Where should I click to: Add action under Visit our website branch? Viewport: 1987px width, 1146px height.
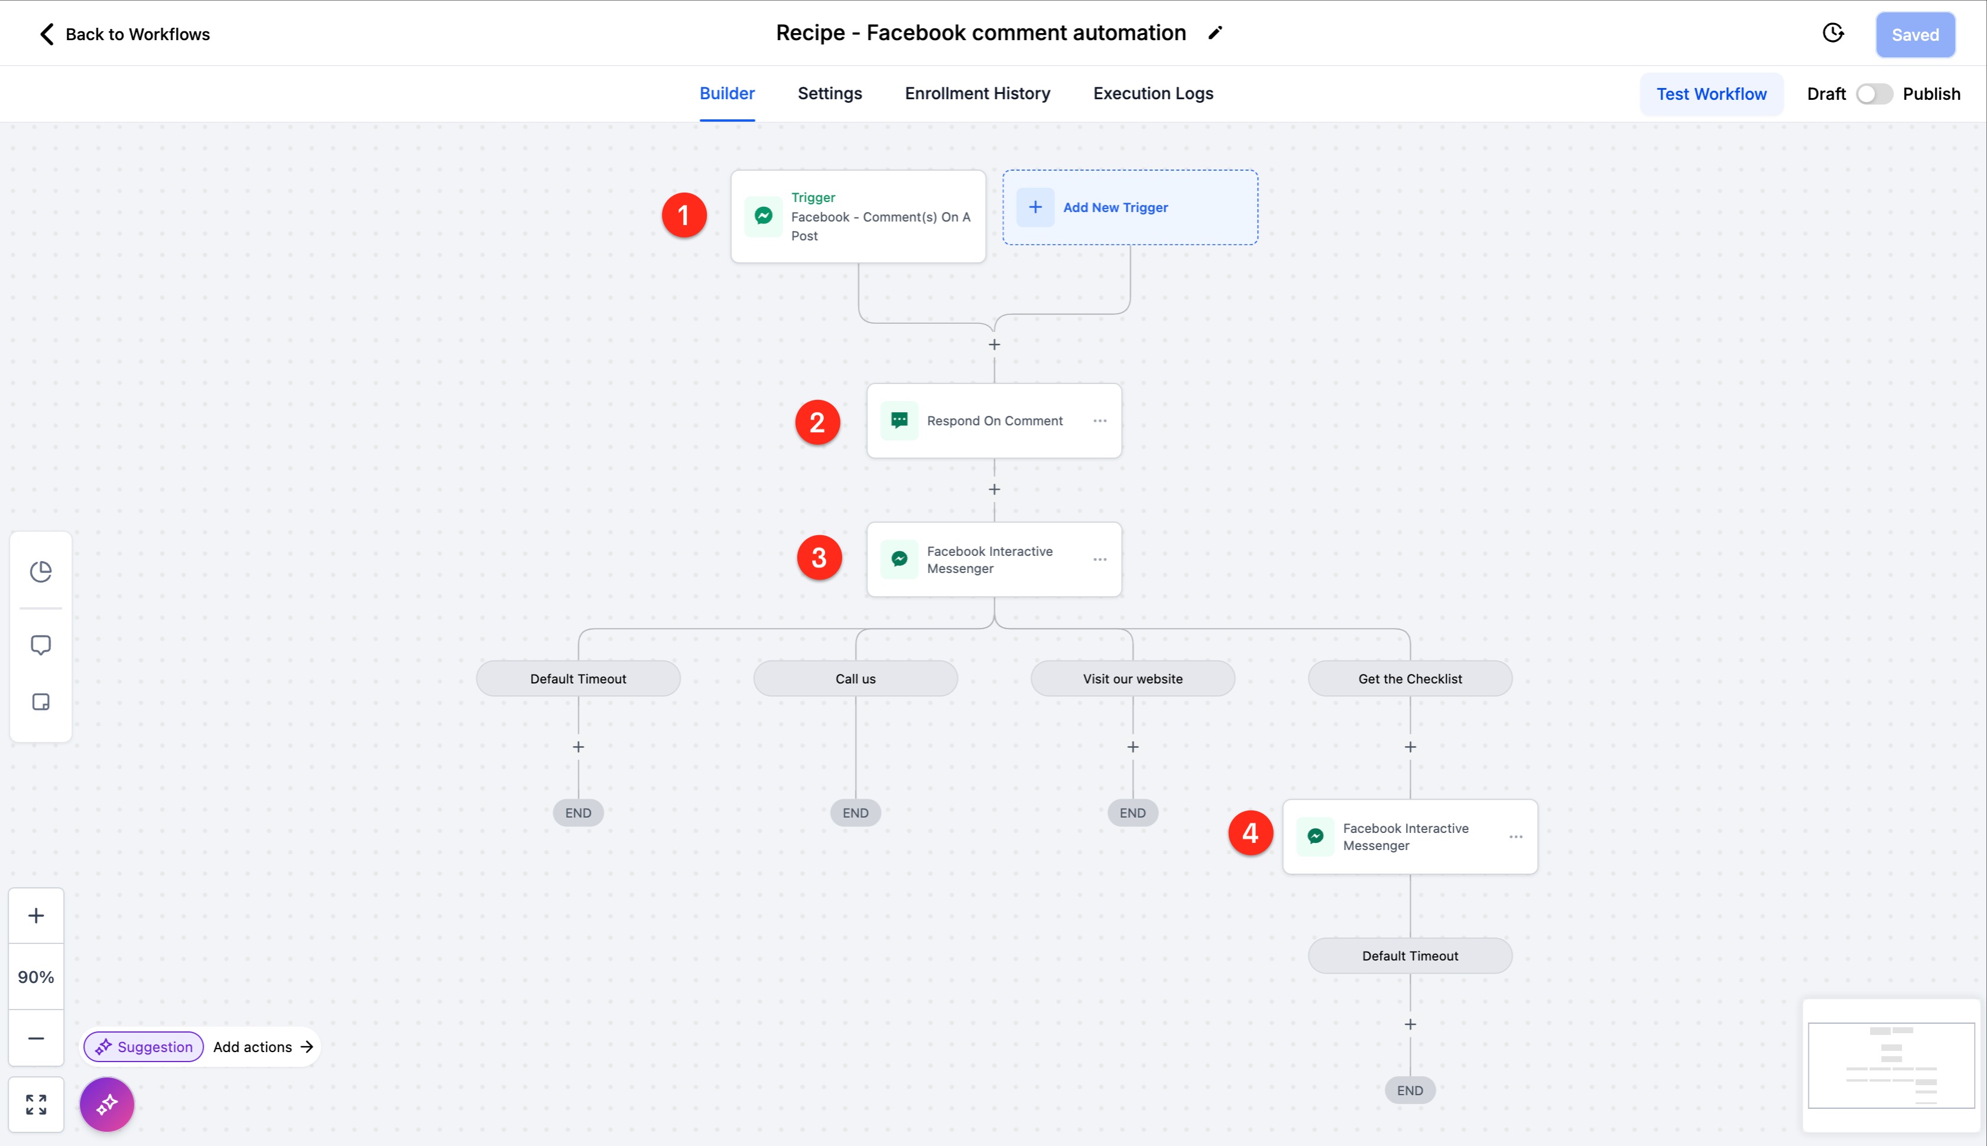pos(1133,747)
